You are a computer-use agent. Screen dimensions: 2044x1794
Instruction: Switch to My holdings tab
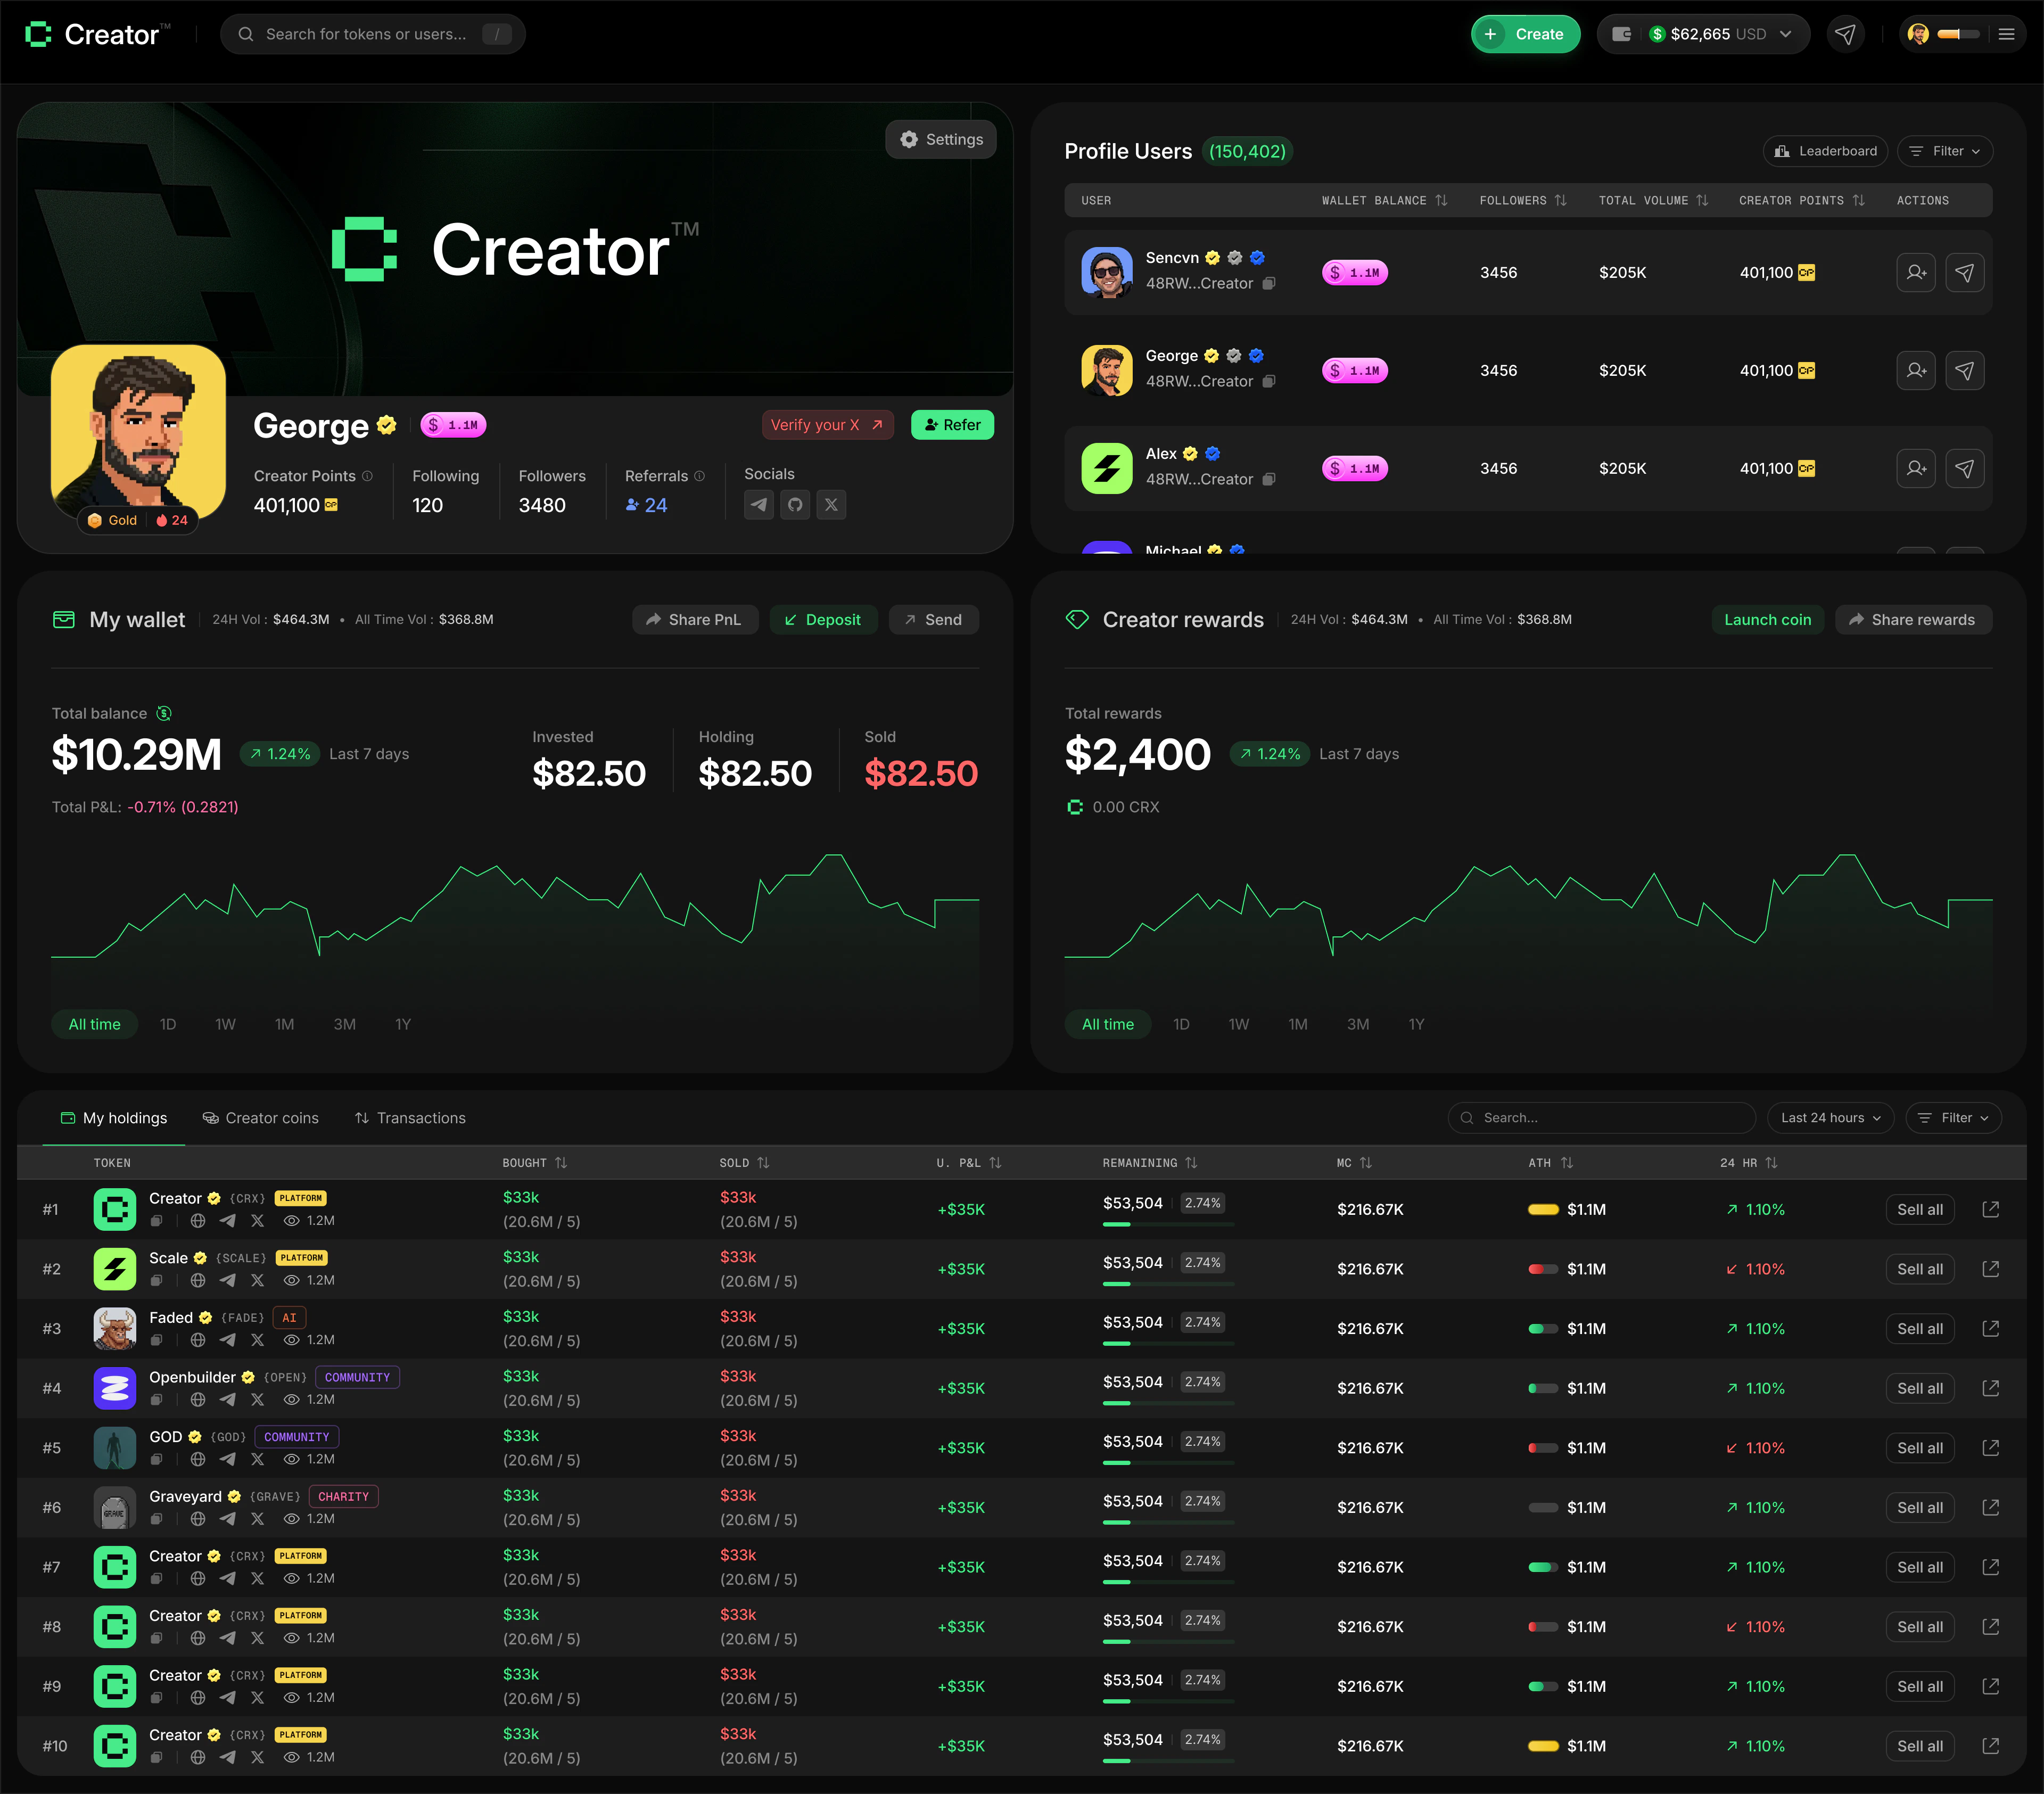[x=114, y=1118]
